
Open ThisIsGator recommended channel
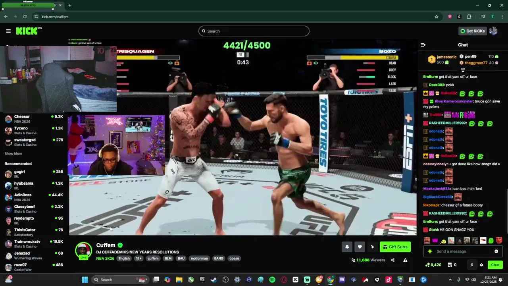tap(34, 232)
